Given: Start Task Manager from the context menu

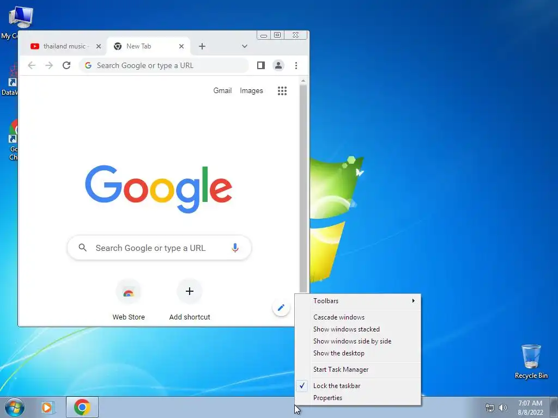Looking at the screenshot, I should pyautogui.click(x=358, y=370).
